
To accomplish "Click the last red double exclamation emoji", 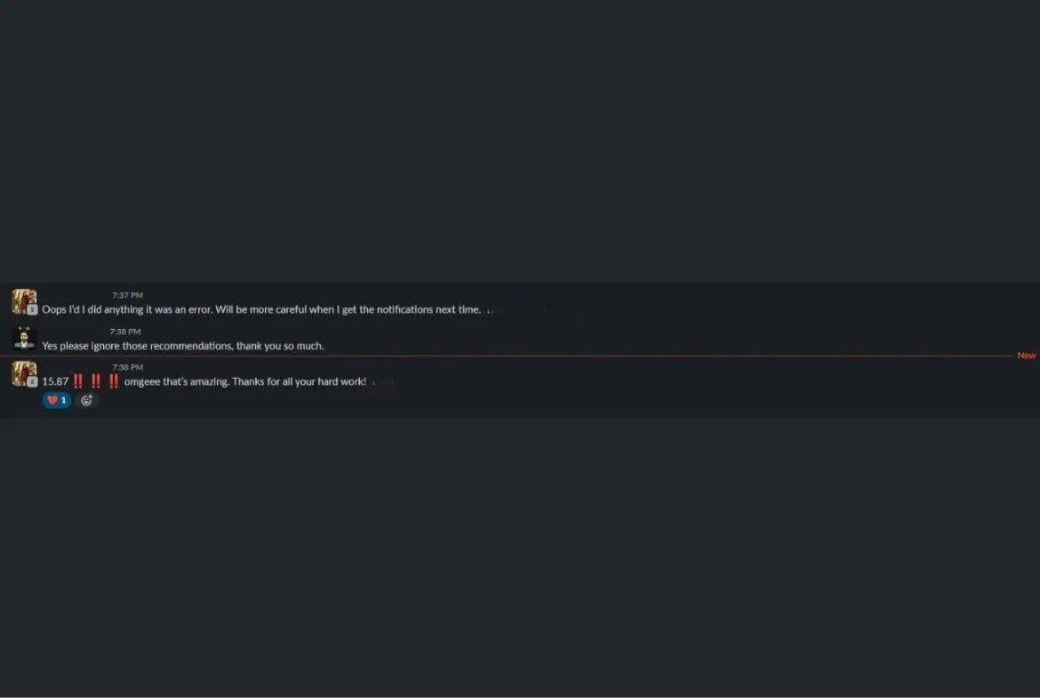I will (x=114, y=381).
